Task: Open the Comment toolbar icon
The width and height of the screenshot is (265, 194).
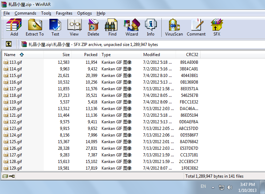Action: [196, 28]
